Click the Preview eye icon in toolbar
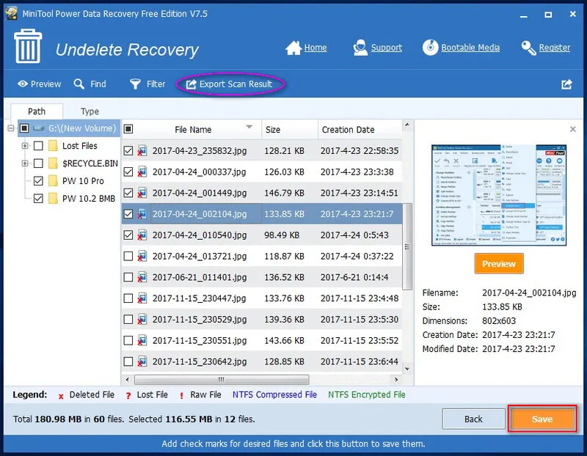 [x=23, y=84]
